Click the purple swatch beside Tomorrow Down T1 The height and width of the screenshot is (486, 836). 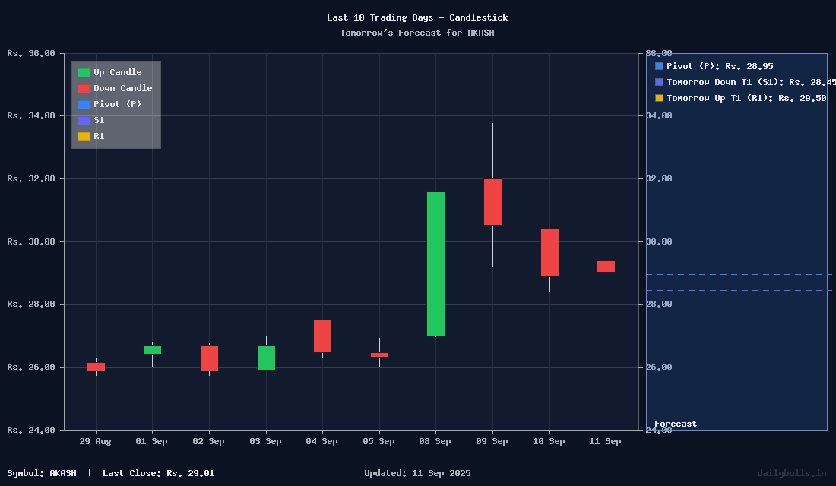tap(659, 82)
